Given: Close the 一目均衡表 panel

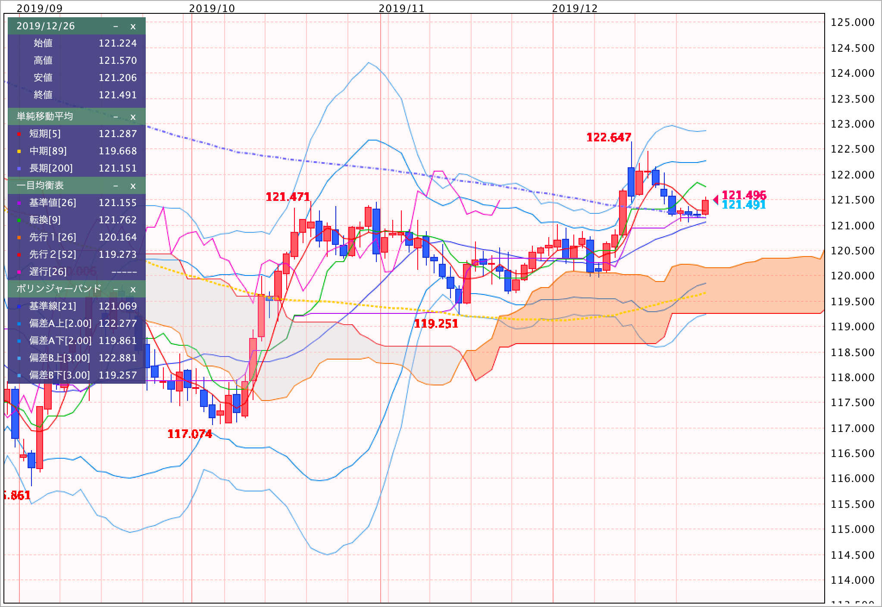Looking at the screenshot, I should tap(133, 186).
